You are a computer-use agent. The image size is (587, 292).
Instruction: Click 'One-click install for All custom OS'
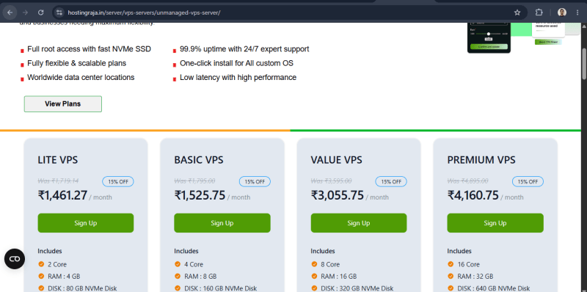click(x=236, y=63)
